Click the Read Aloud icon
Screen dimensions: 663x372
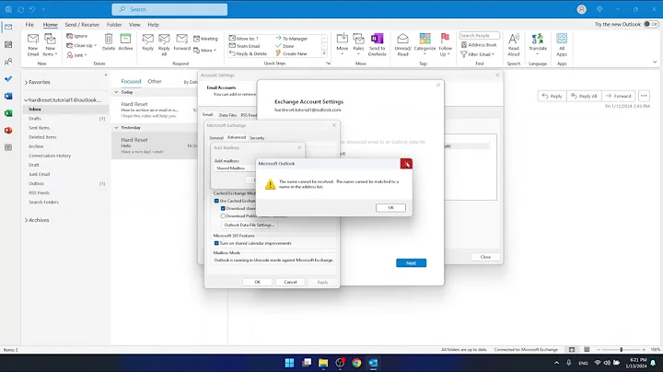tap(513, 39)
